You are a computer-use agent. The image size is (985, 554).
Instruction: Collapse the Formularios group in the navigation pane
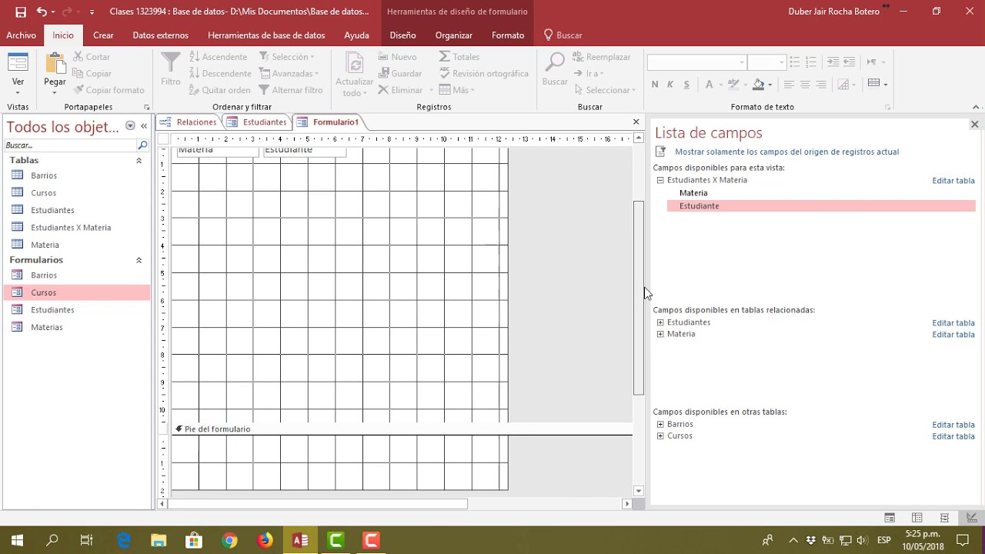tap(139, 260)
